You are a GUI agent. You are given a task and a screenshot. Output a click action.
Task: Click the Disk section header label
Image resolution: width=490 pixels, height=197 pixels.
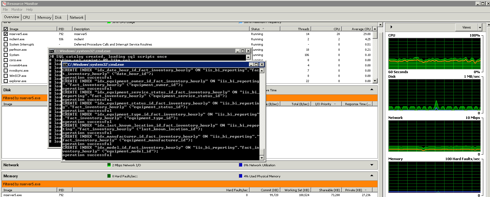point(7,90)
